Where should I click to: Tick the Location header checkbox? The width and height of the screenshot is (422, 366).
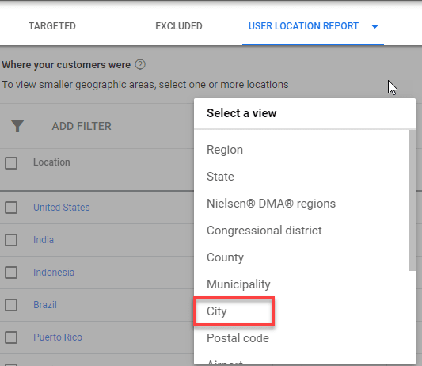pos(11,163)
